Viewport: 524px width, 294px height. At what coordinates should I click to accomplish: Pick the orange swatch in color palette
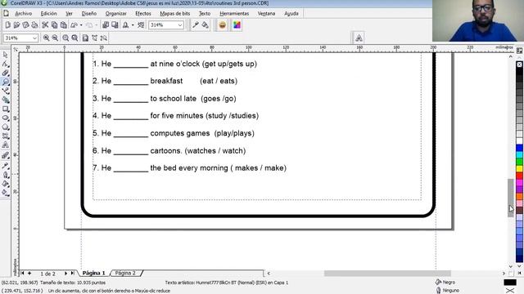tap(519, 197)
